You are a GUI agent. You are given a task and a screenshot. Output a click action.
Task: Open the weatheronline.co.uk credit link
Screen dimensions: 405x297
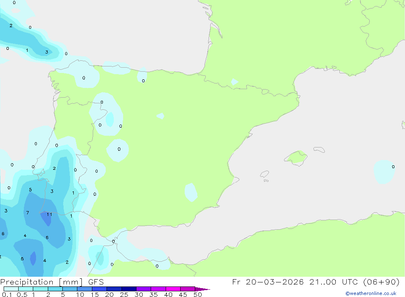pos(371,293)
